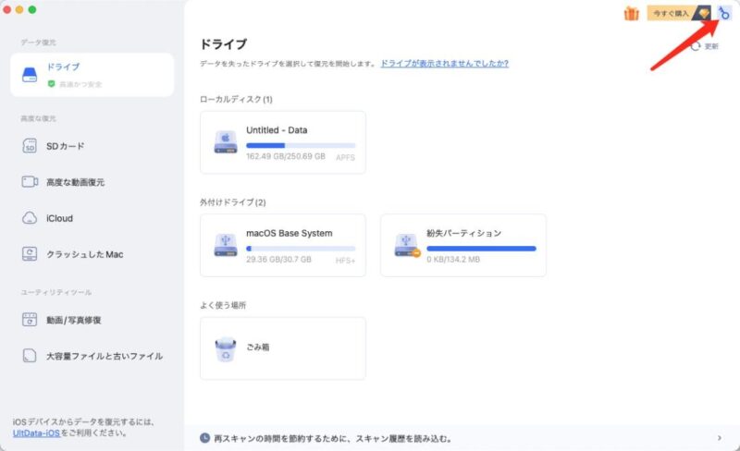Image resolution: width=740 pixels, height=451 pixels.
Task: Select macOS Base System external drive
Action: click(282, 245)
